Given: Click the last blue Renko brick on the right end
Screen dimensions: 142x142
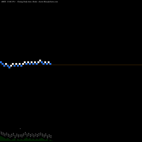Looking at the screenshot, I should pyautogui.click(x=50, y=64).
